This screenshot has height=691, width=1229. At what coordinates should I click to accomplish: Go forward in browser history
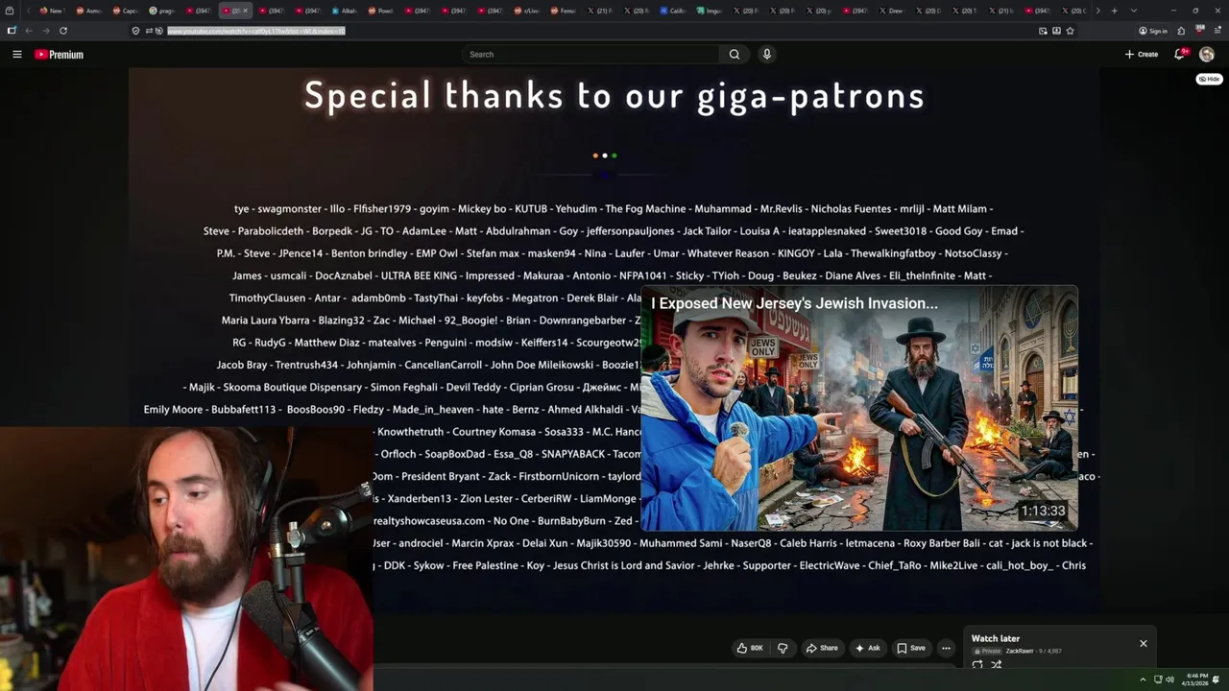point(45,31)
